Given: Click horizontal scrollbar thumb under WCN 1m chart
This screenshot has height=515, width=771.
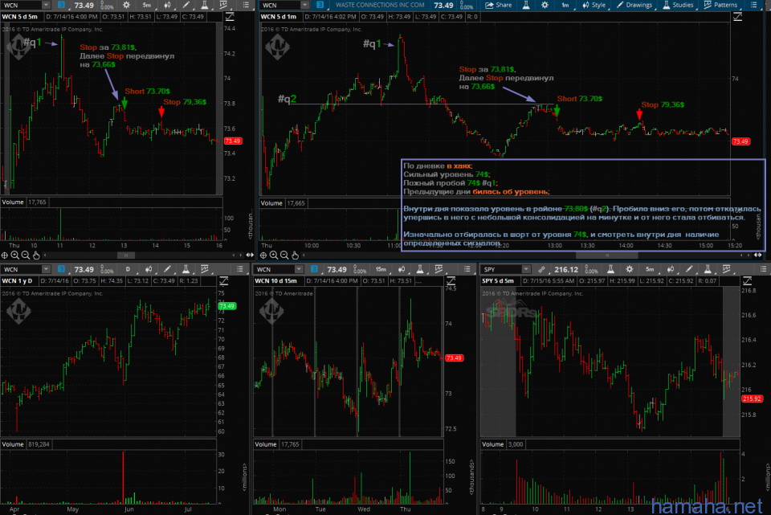Looking at the screenshot, I should pyautogui.click(x=607, y=255).
